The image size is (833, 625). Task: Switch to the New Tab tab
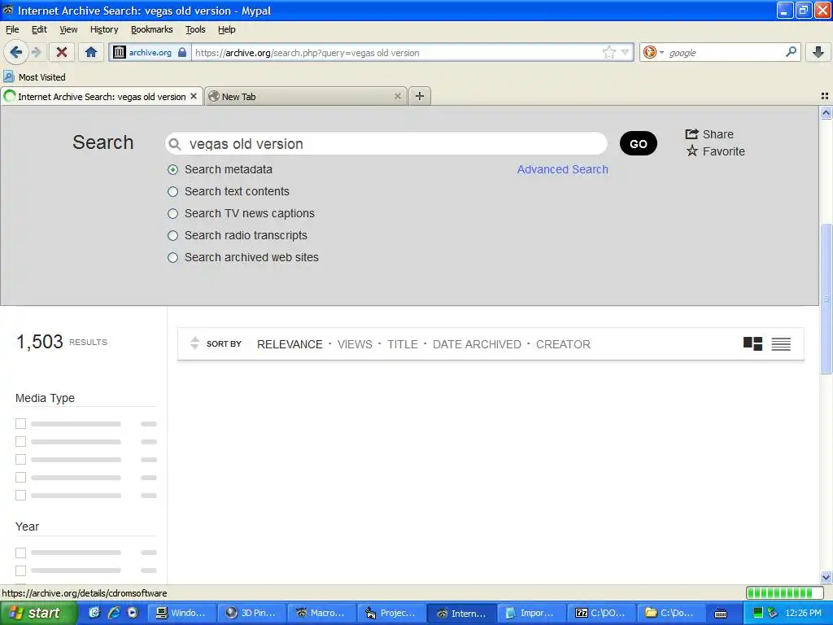[x=306, y=96]
